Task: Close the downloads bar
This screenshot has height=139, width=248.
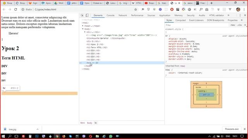Action: coord(245,129)
